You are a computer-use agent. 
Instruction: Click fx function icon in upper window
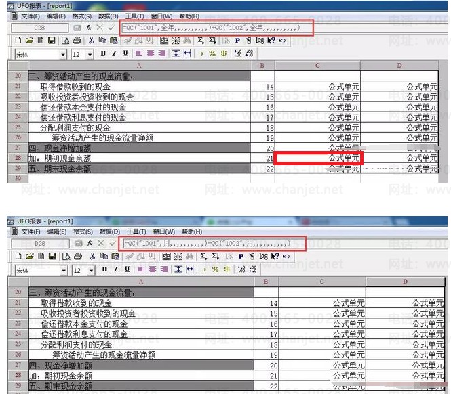tap(89, 28)
